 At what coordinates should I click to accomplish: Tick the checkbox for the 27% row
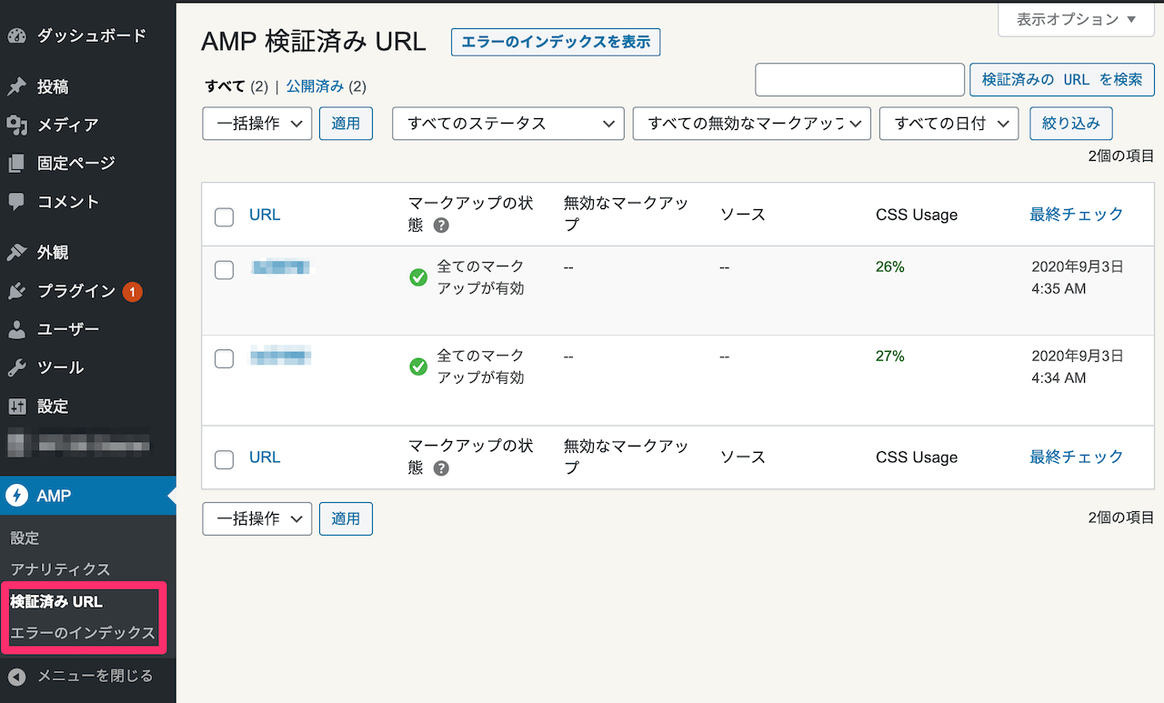(x=224, y=358)
